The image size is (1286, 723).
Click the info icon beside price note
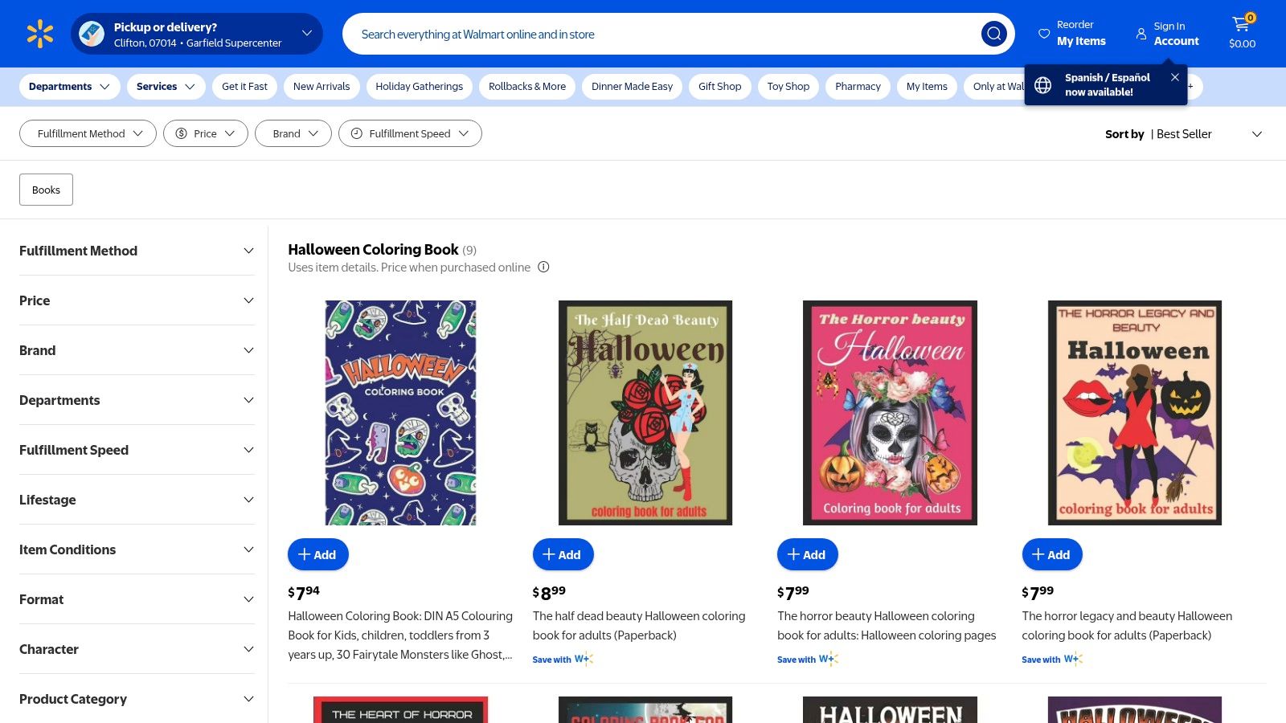point(543,267)
